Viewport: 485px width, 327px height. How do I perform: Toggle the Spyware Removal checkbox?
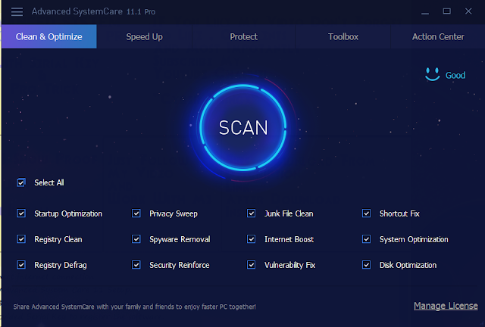click(x=136, y=239)
